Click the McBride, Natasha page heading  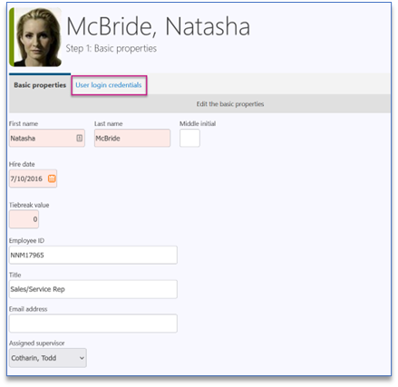click(x=158, y=26)
